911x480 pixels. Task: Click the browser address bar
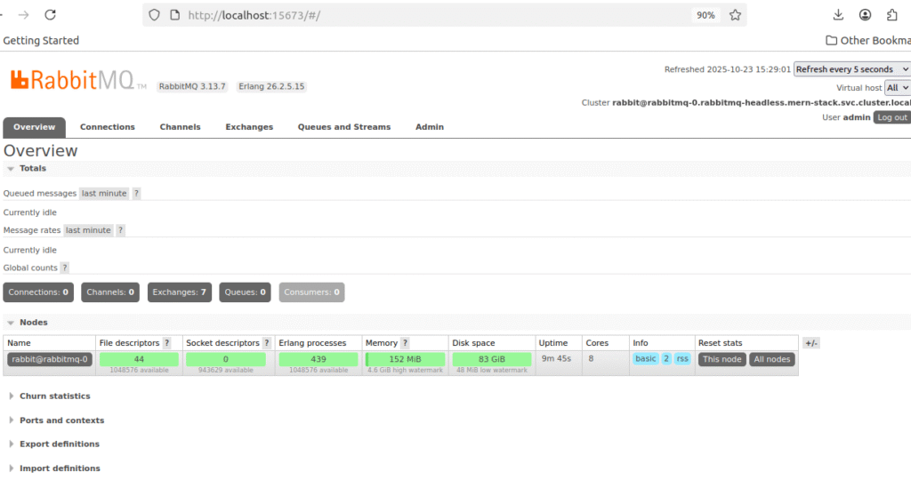(x=427, y=15)
